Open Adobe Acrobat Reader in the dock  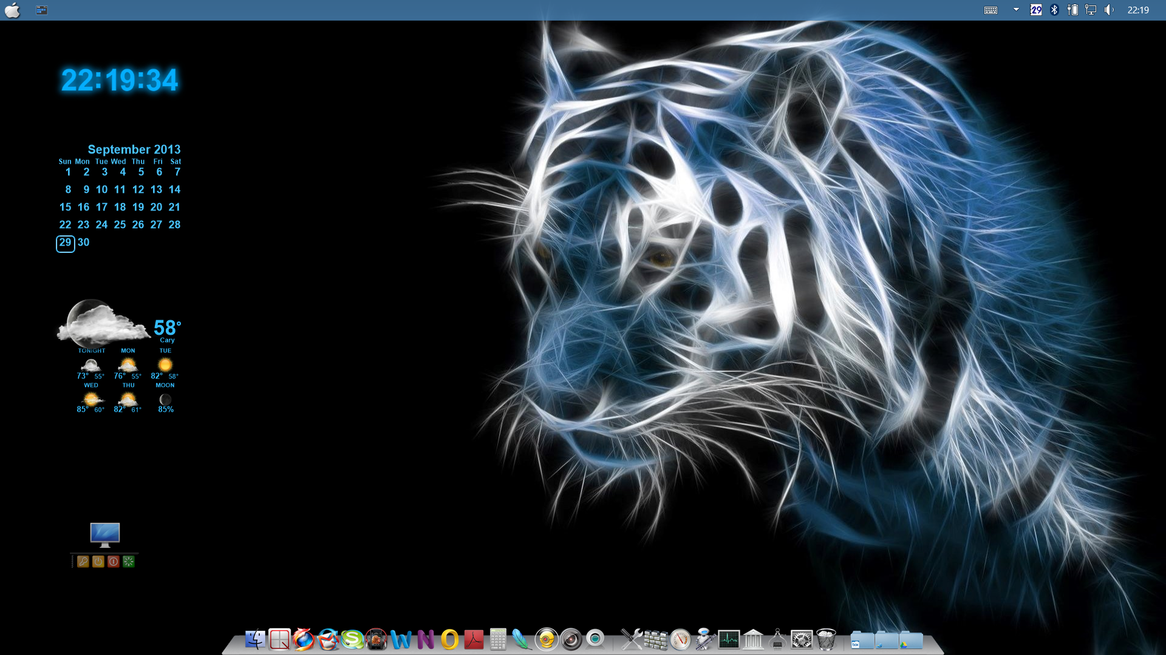click(474, 639)
